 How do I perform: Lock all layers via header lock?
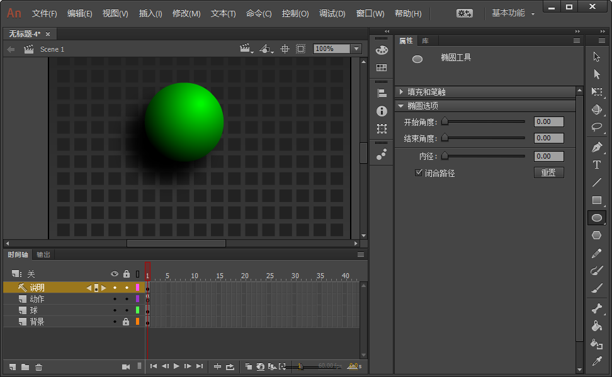point(127,274)
